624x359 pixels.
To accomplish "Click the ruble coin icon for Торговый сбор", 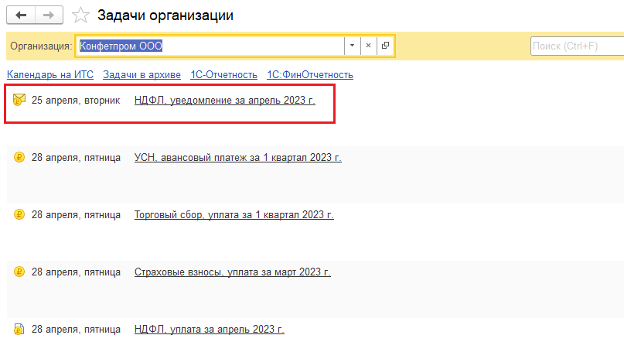I will [x=19, y=214].
